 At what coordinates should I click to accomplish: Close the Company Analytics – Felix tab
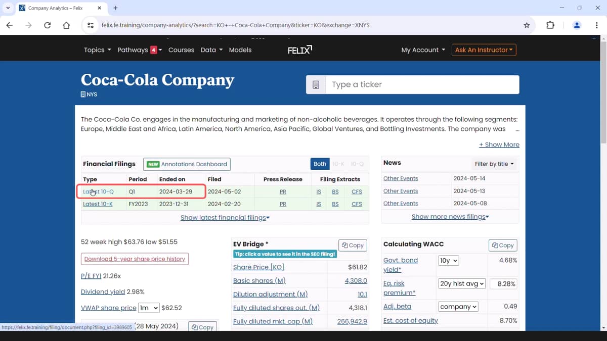(99, 8)
